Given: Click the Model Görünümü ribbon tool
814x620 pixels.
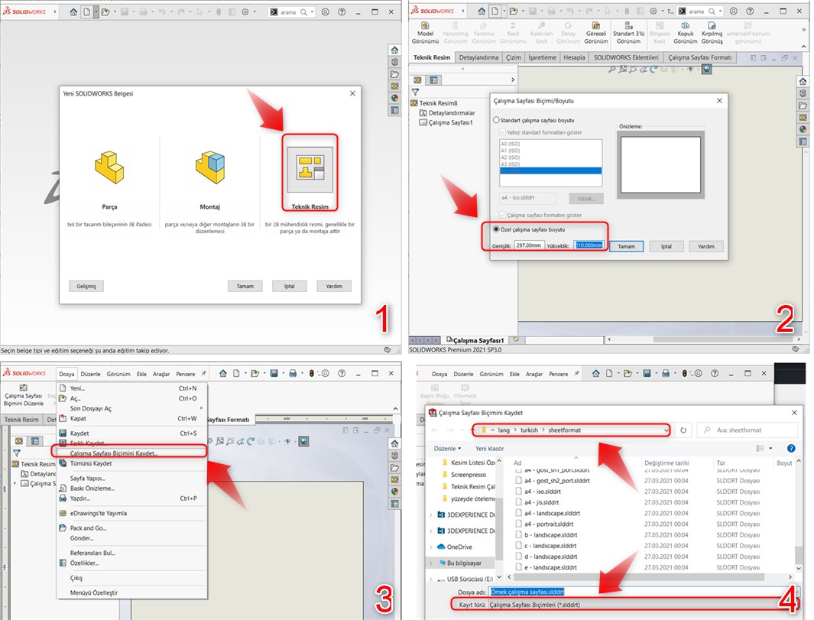Looking at the screenshot, I should point(425,33).
